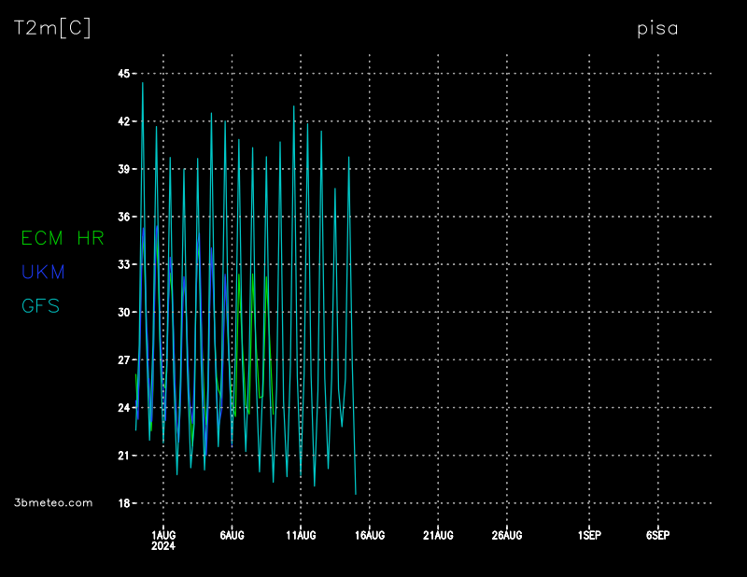Click the 24 value on temperature axis
This screenshot has width=747, height=577.
[123, 408]
